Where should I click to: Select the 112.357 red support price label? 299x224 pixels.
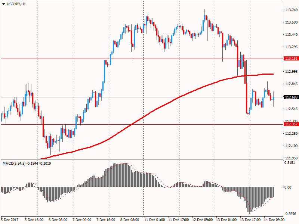[x=291, y=124]
